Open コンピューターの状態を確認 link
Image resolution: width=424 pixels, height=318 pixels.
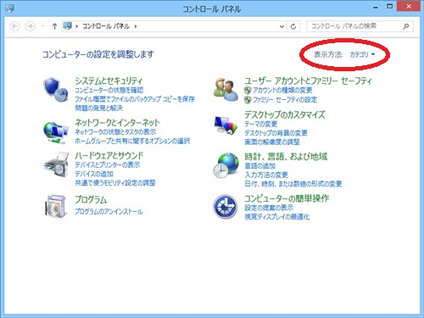pos(109,90)
